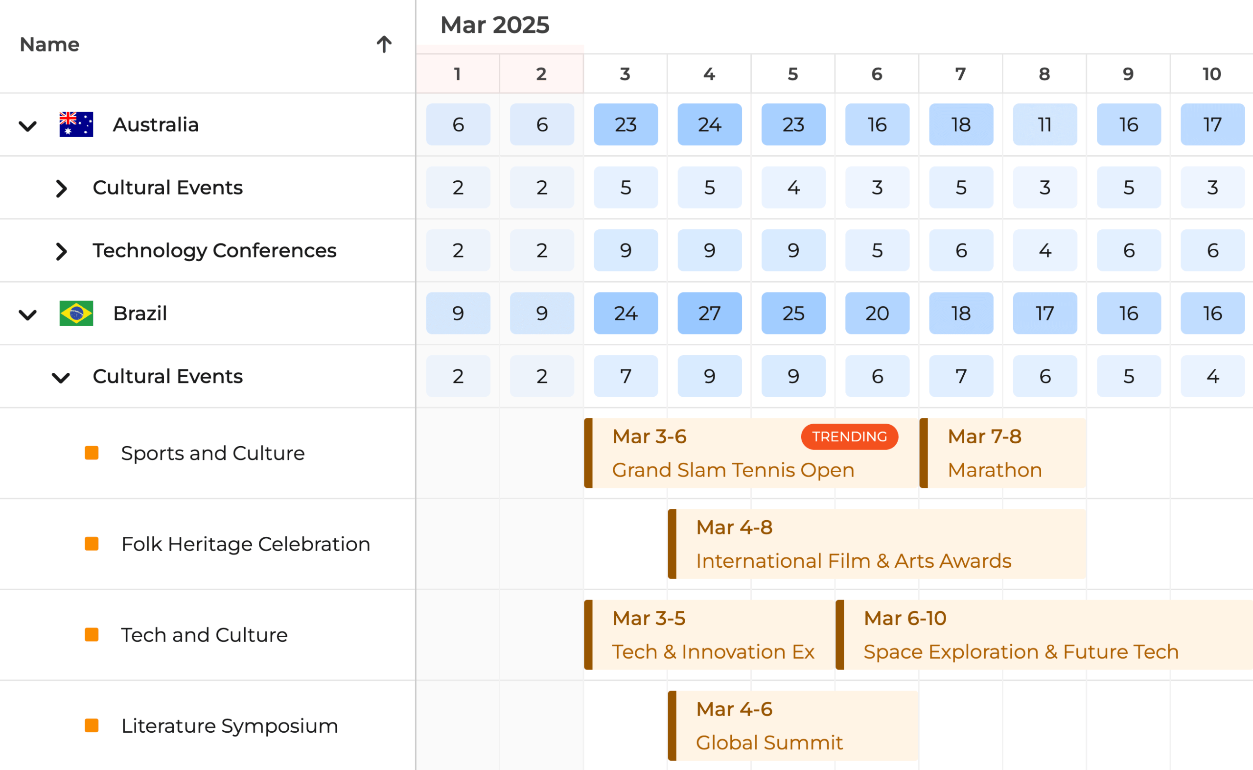
Task: Click the Name column header
Action: (x=50, y=45)
